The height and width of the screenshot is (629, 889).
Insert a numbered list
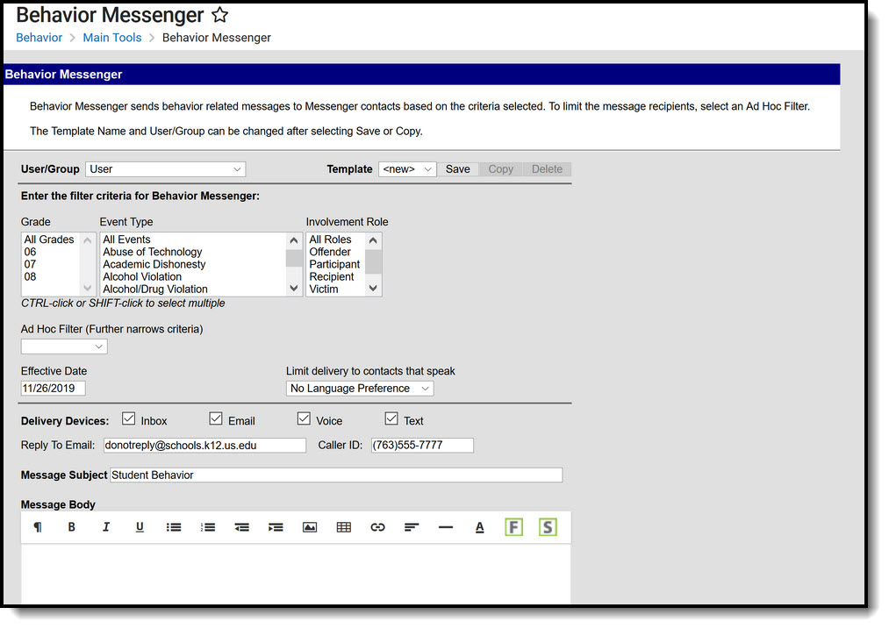[x=207, y=527]
